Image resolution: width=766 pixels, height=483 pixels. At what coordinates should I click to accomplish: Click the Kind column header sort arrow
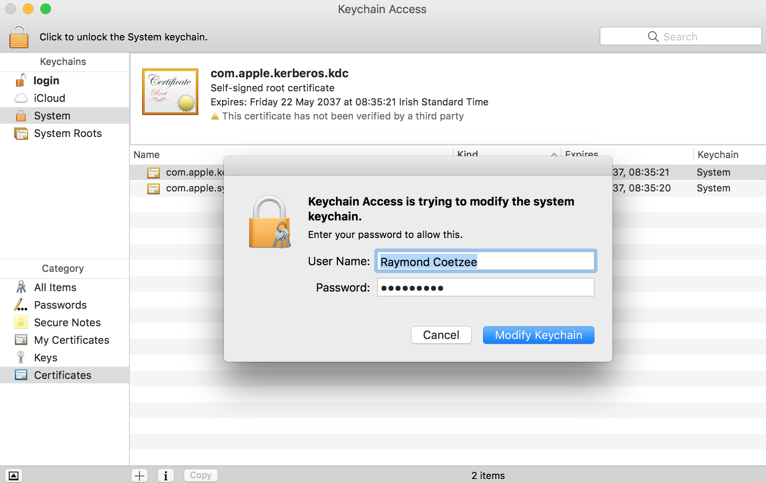[554, 155]
